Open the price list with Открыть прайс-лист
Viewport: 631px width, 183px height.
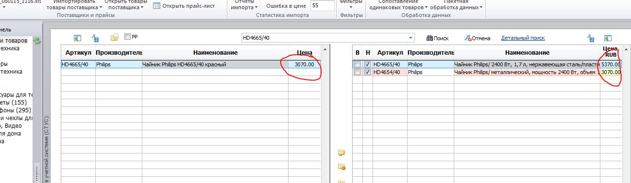pos(184,6)
